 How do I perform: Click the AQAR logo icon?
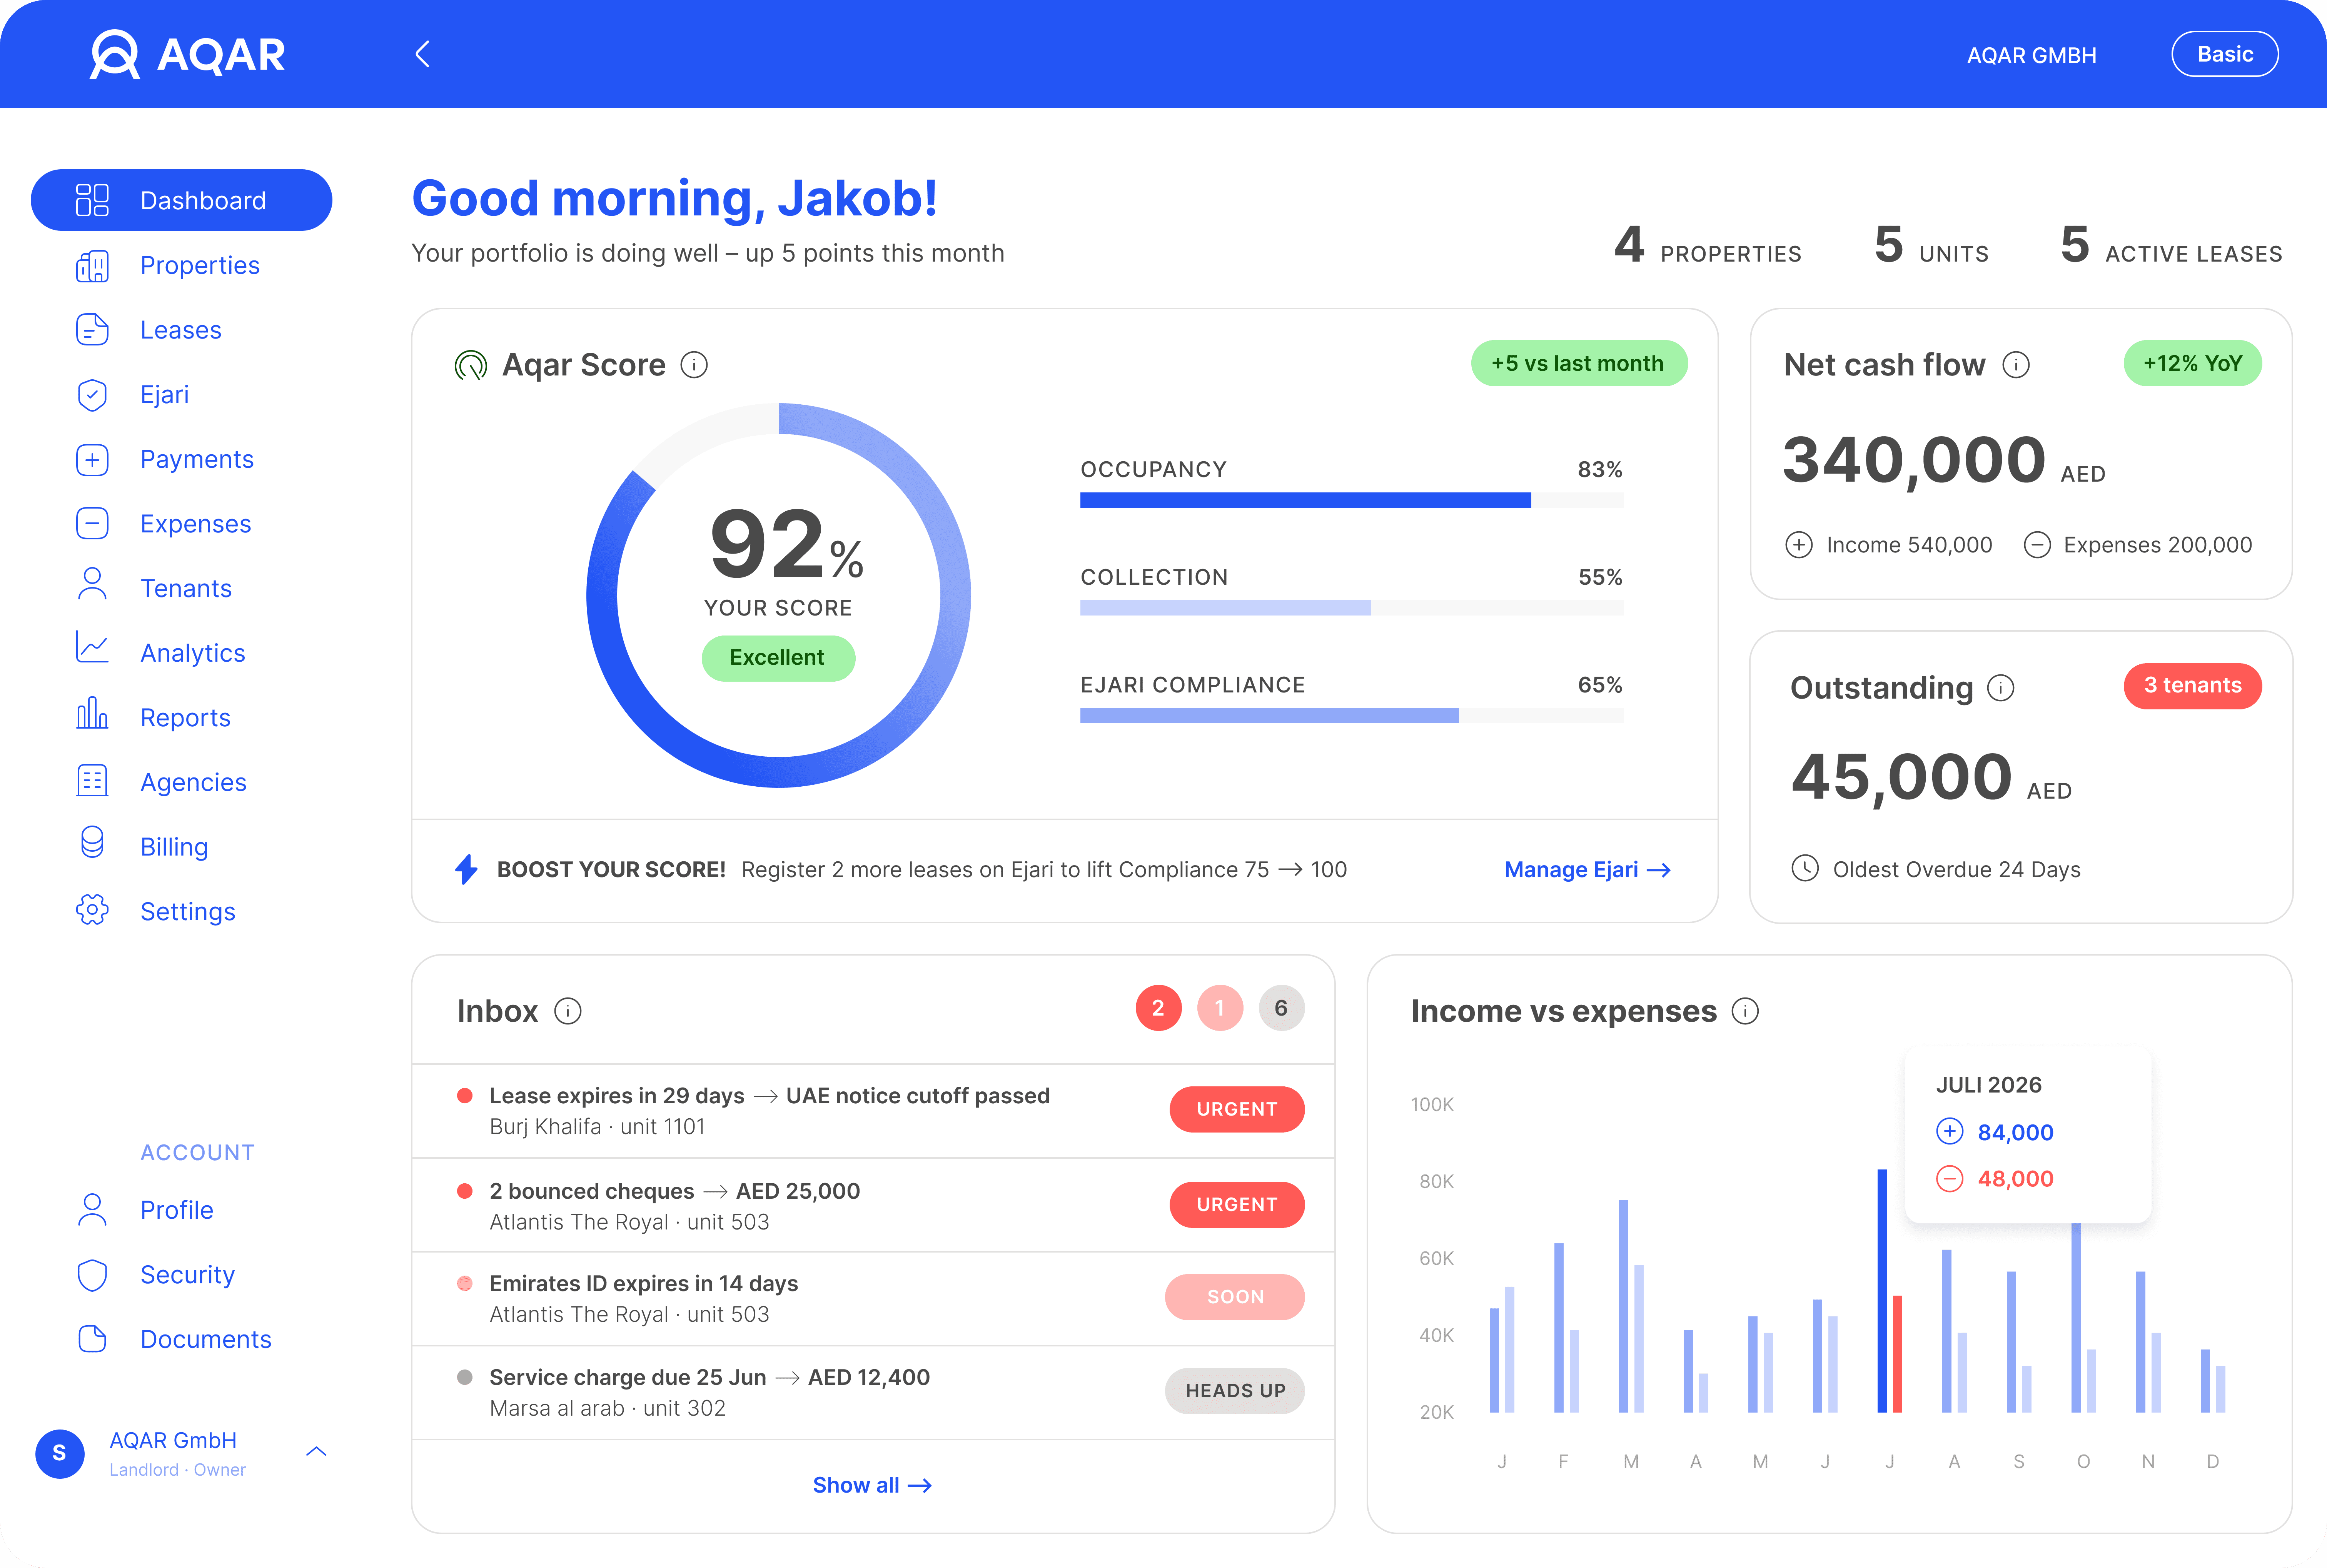(115, 54)
